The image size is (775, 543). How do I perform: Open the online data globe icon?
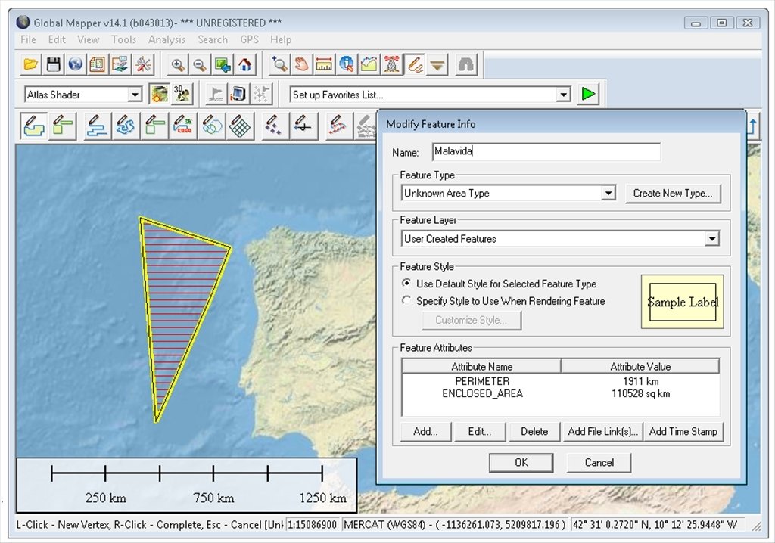(75, 64)
